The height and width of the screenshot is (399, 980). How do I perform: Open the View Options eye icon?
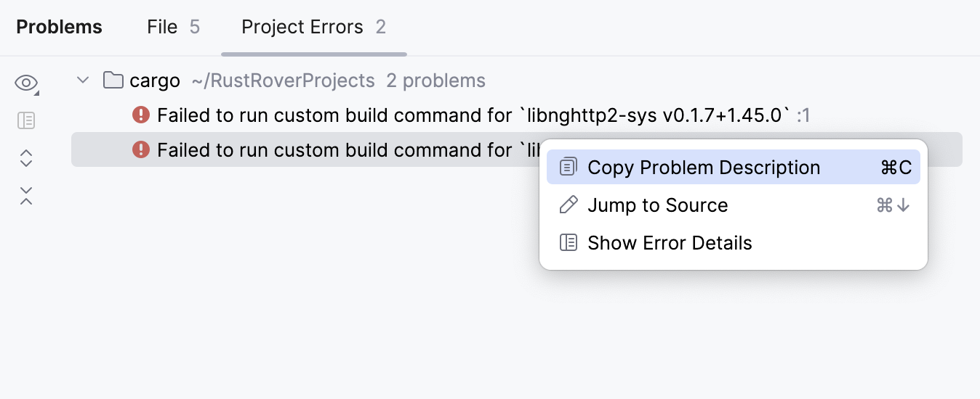(x=26, y=83)
